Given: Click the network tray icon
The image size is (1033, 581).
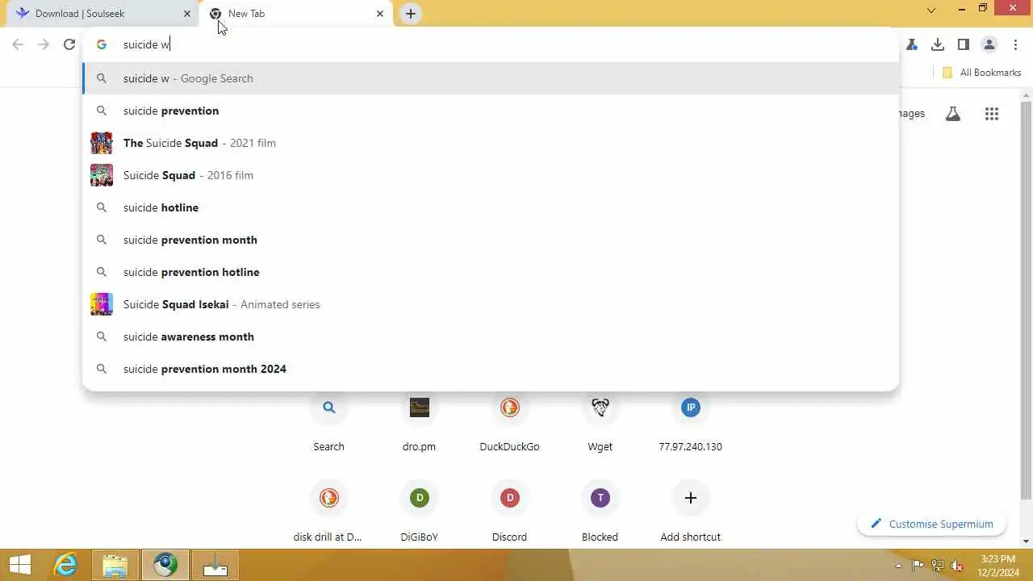Looking at the screenshot, I should (938, 566).
